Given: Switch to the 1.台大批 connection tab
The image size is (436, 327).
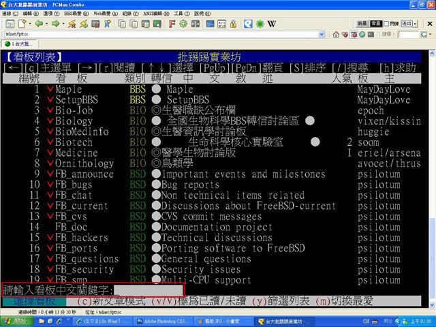Looking at the screenshot, I should 20,44.
